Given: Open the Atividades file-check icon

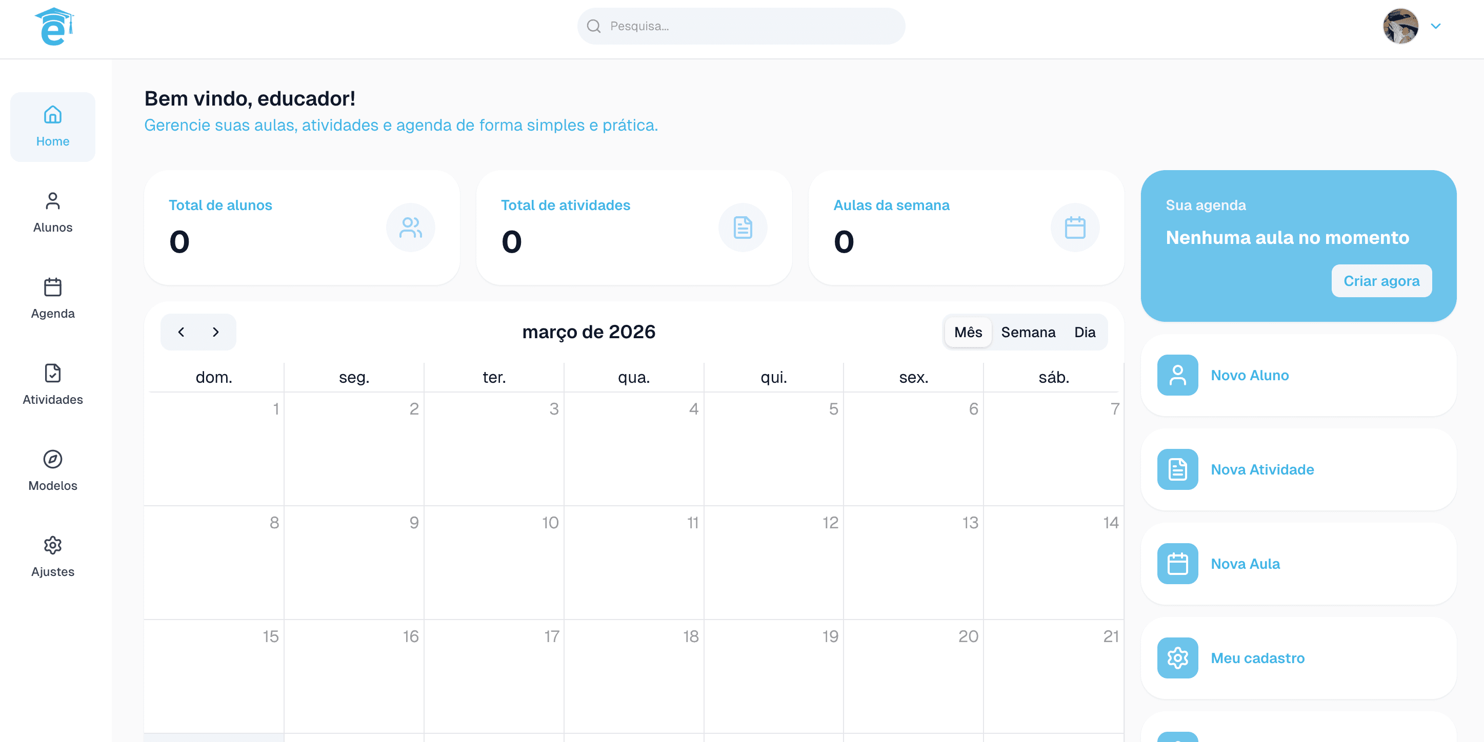Looking at the screenshot, I should [52, 373].
